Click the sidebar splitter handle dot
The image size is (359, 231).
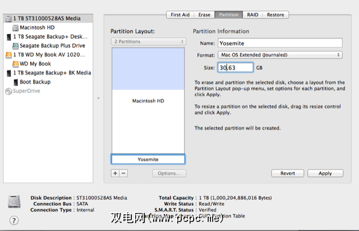pos(99,98)
